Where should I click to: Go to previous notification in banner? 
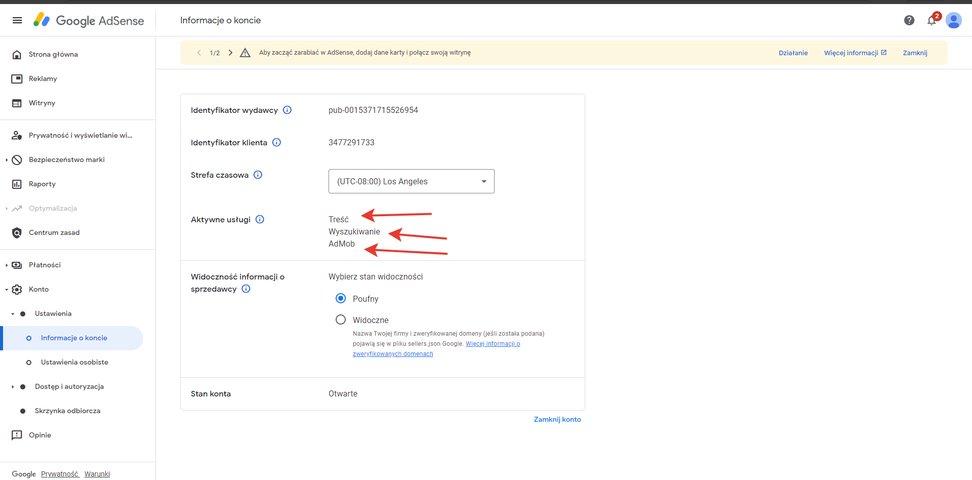pos(199,53)
